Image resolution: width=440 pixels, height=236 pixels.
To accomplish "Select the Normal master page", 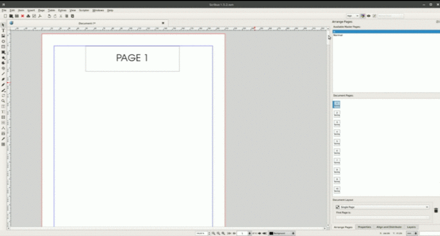I will [338, 35].
